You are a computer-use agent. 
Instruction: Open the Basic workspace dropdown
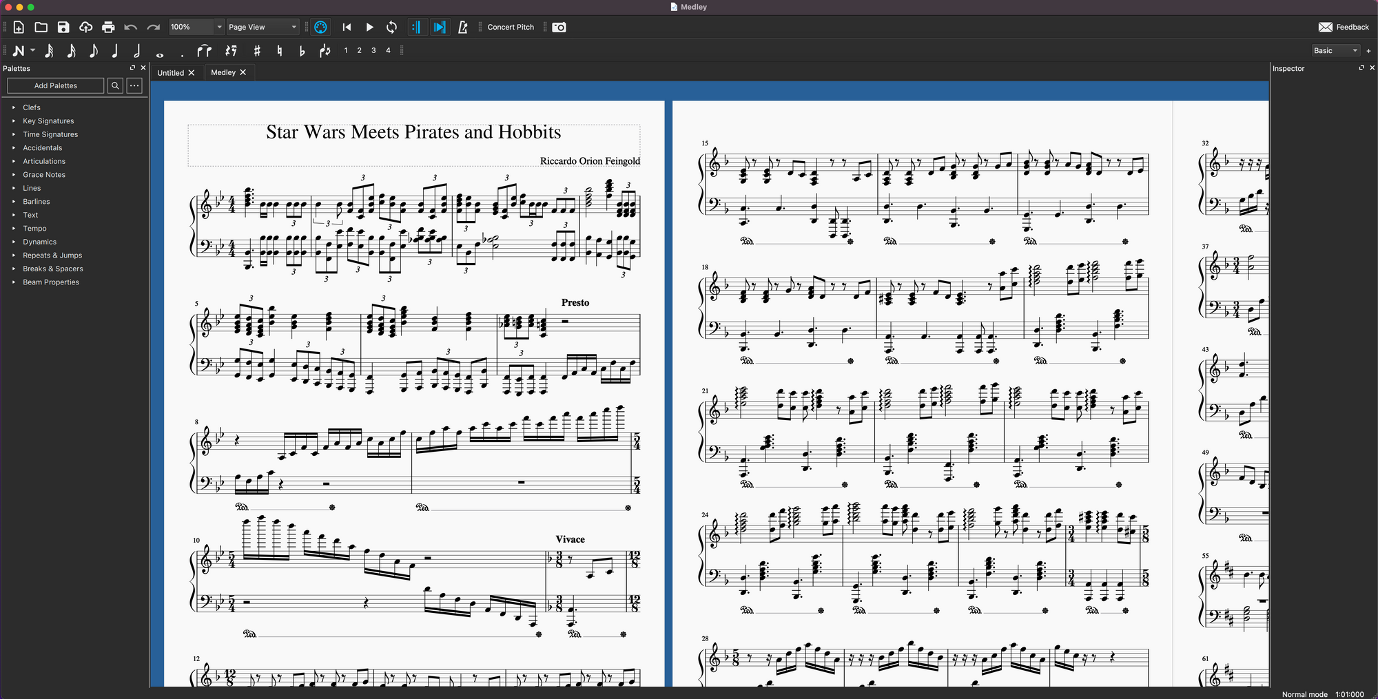click(x=1335, y=50)
